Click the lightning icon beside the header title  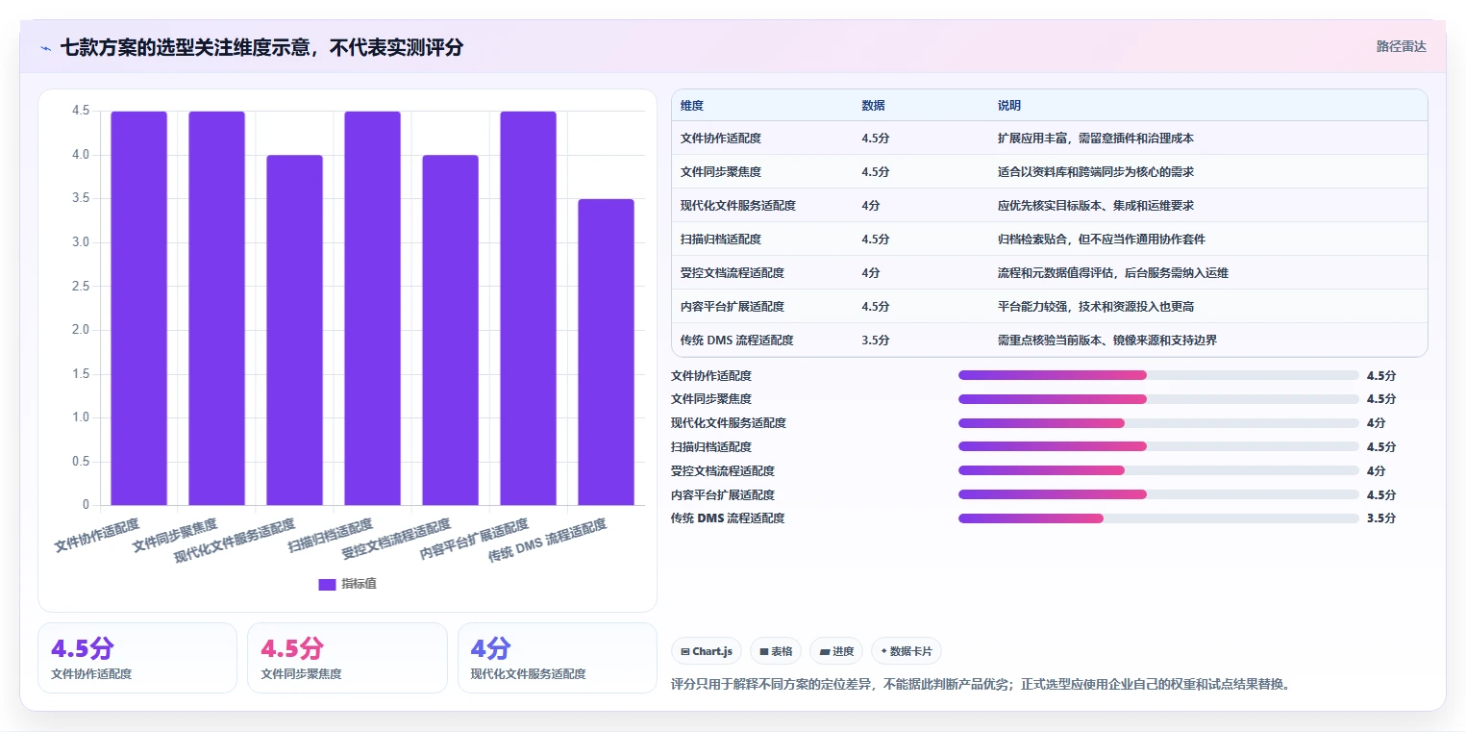pyautogui.click(x=46, y=47)
